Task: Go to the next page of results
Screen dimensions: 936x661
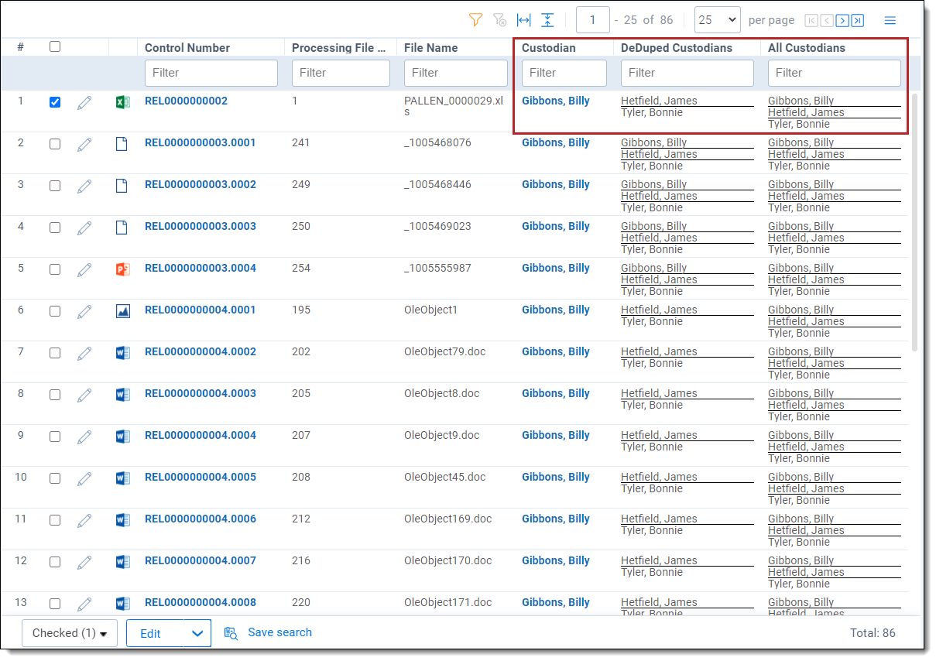Action: (x=842, y=20)
